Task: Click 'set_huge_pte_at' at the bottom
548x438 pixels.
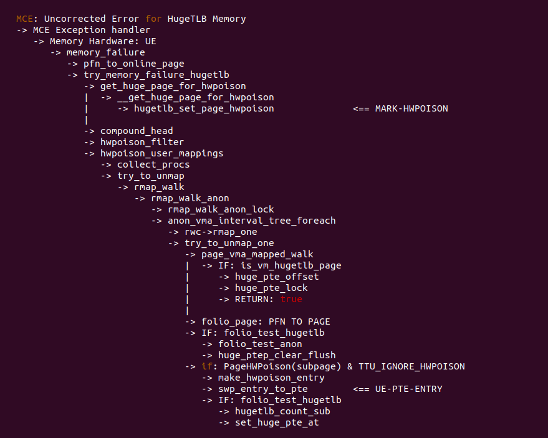Action: point(277,422)
